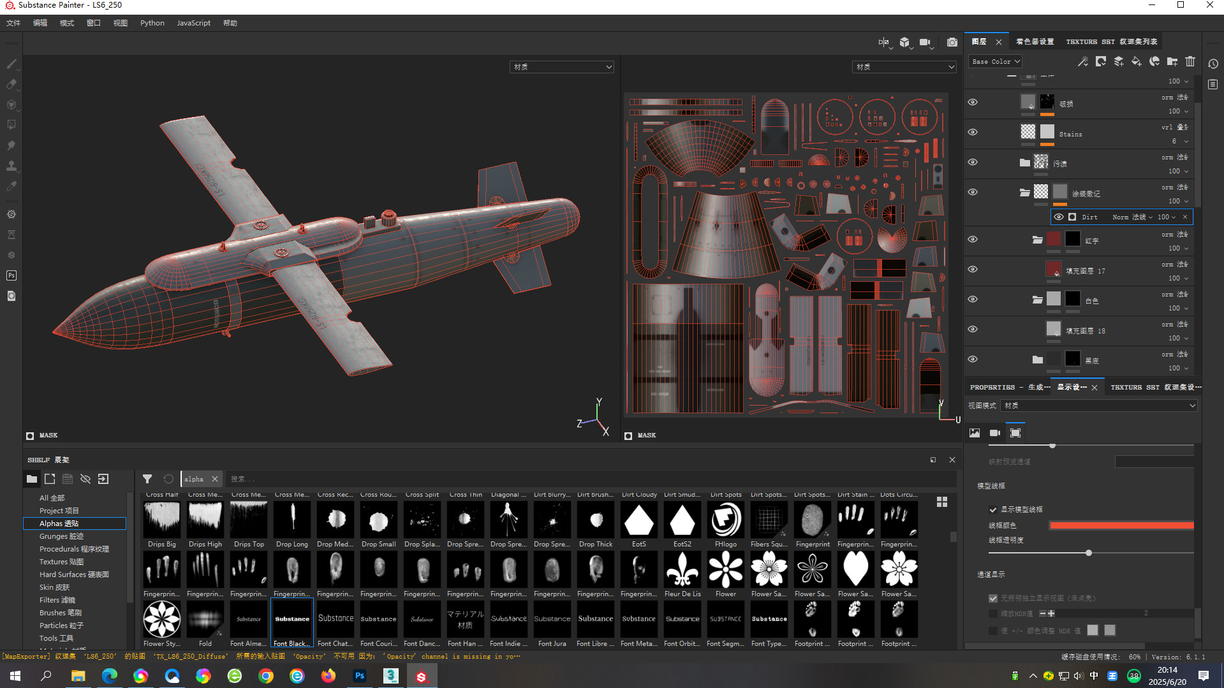Open the 编辑 menu

[x=40, y=23]
